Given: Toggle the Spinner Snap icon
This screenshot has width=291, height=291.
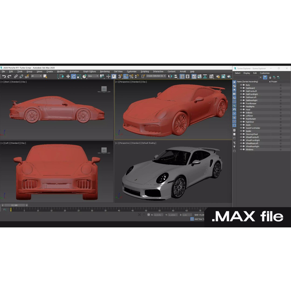Looking at the screenshot, I should pyautogui.click(x=137, y=76).
